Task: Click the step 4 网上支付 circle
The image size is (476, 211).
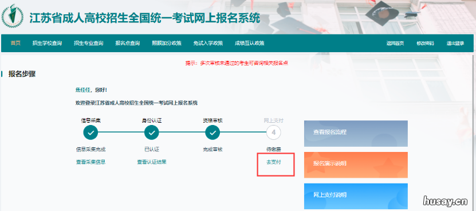Action: tap(274, 132)
